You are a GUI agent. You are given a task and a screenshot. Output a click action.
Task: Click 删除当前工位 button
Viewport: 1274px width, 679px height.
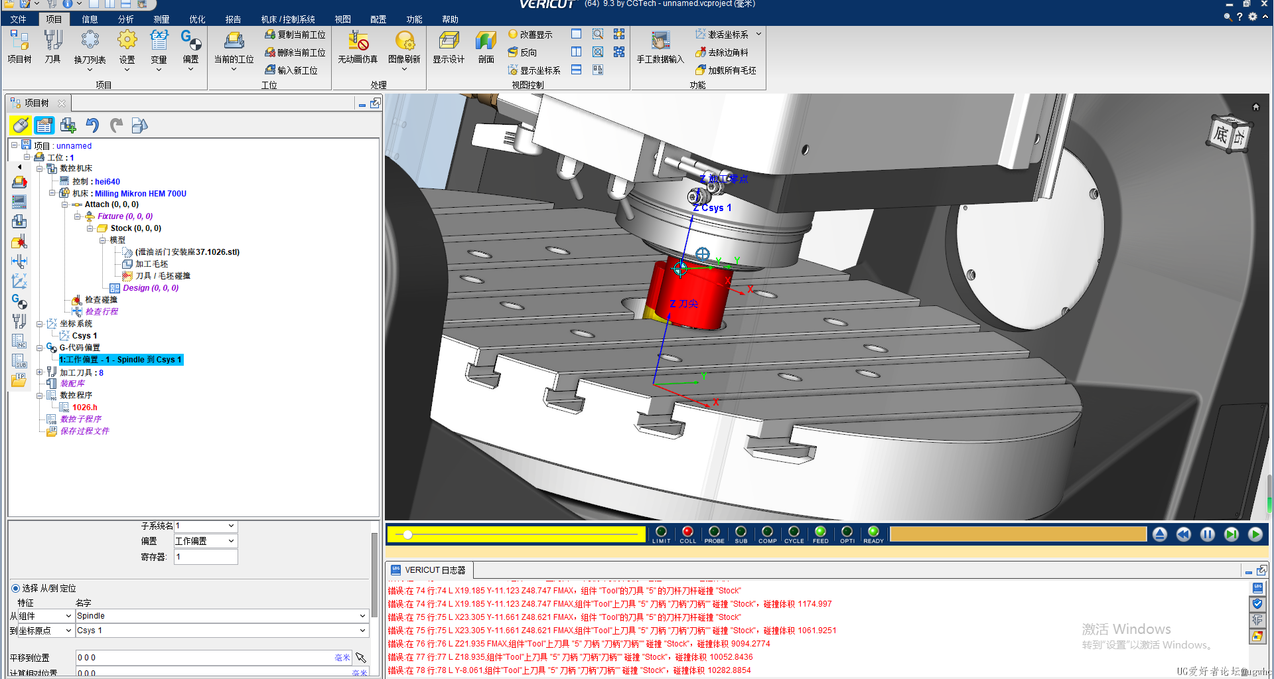295,52
